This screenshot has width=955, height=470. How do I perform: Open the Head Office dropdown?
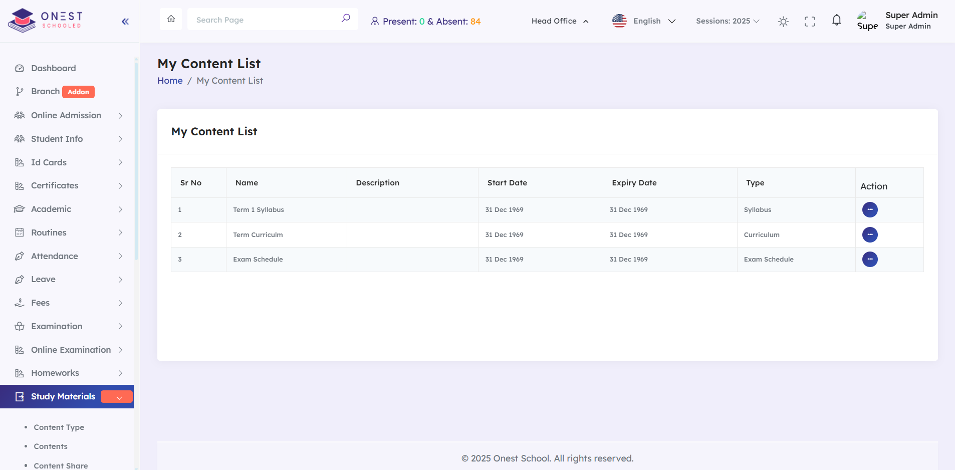point(559,21)
